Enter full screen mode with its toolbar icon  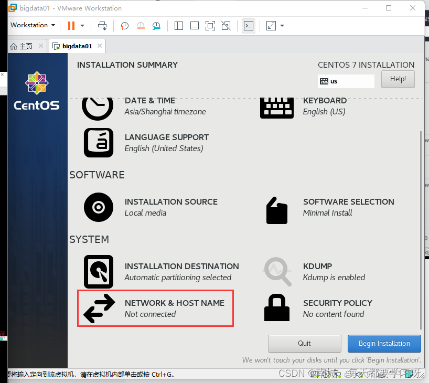(x=210, y=26)
